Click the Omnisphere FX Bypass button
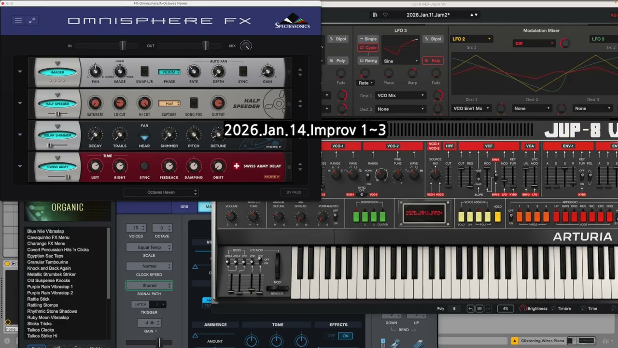618x348 pixels. click(294, 192)
